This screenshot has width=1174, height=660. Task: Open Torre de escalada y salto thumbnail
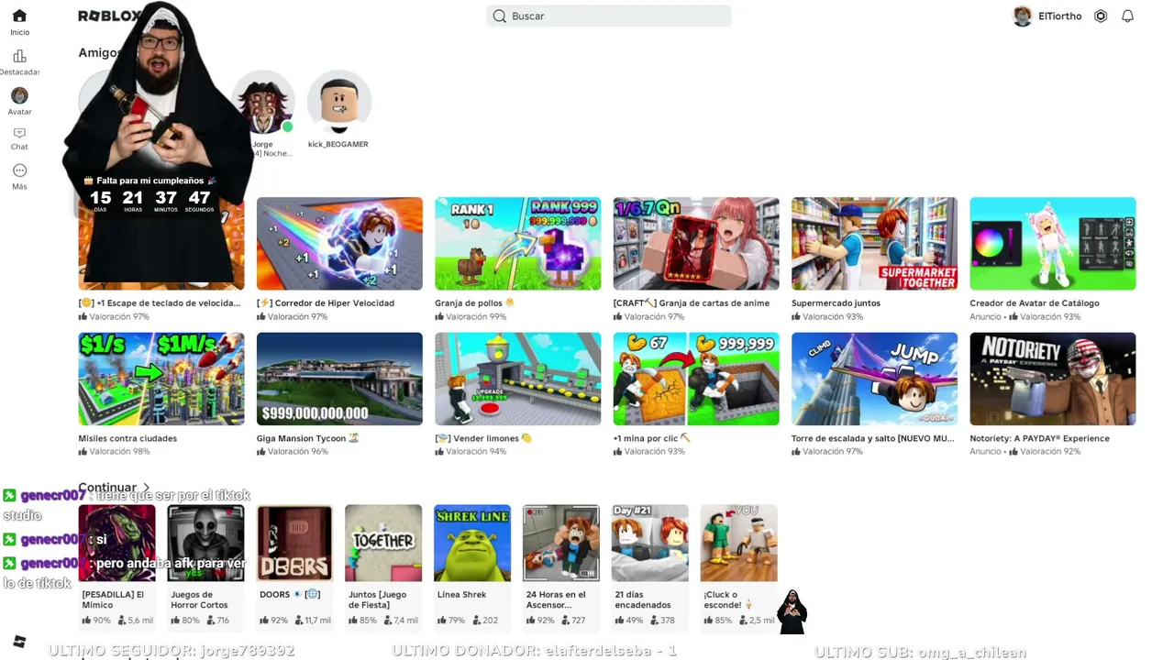pyautogui.click(x=874, y=379)
